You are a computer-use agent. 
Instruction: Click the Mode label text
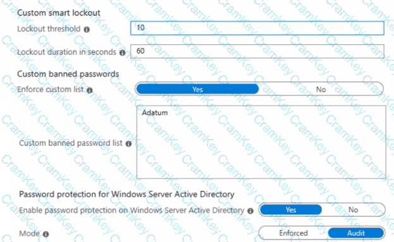click(x=29, y=233)
